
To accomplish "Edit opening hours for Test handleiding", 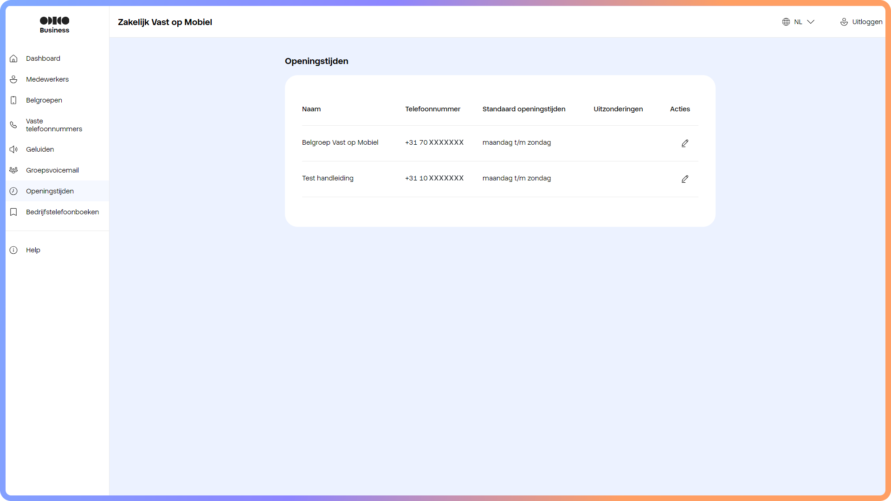I will [x=684, y=179].
